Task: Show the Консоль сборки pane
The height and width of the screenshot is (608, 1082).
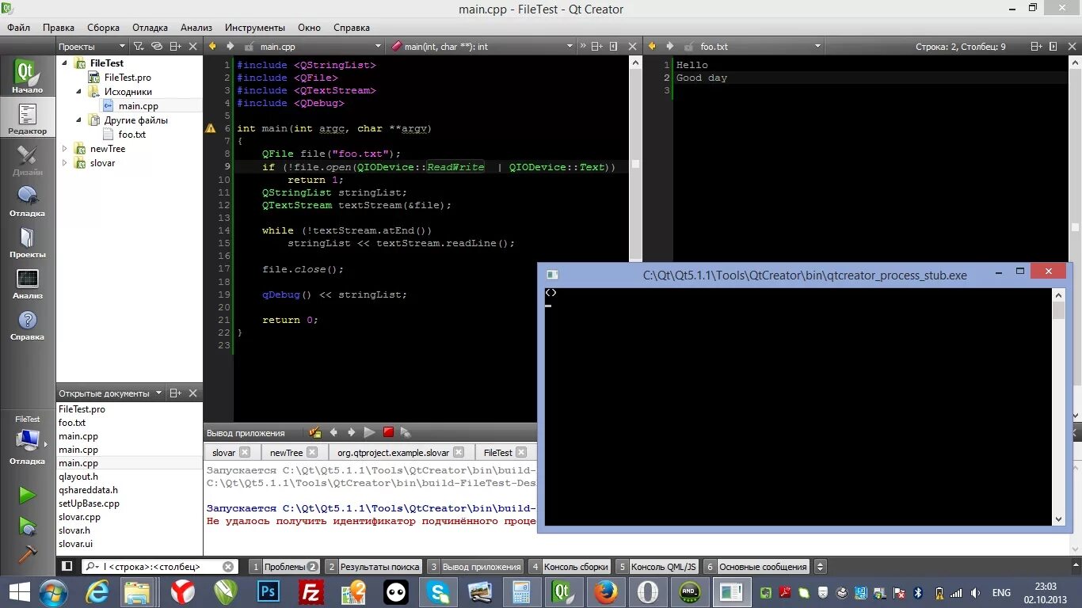Action: (570, 566)
